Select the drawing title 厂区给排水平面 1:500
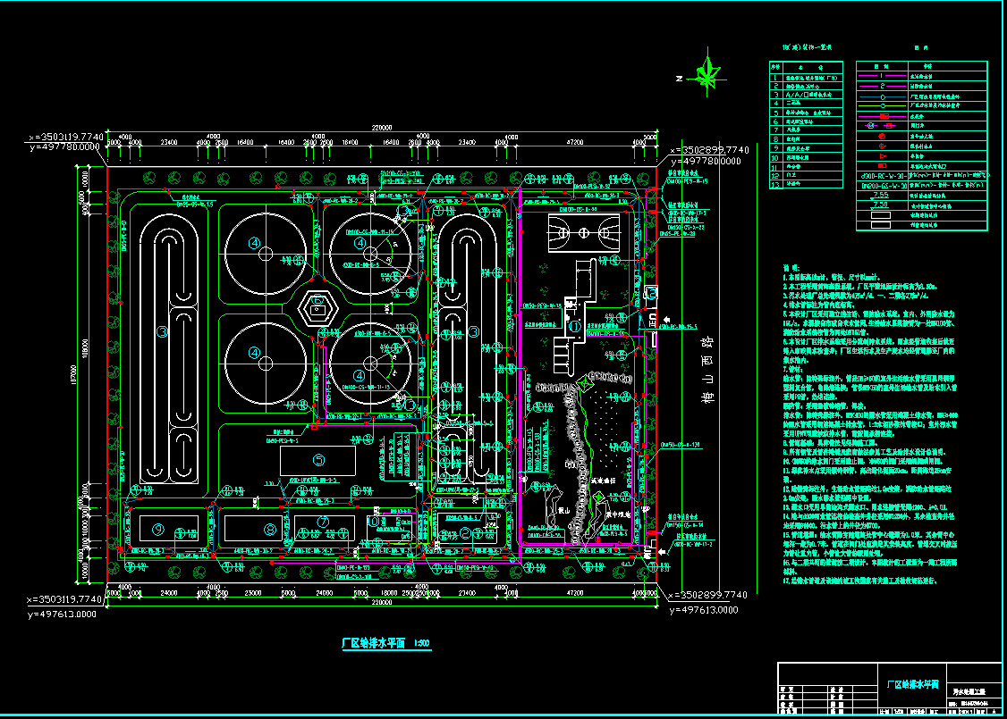The height and width of the screenshot is (719, 1007). (386, 643)
